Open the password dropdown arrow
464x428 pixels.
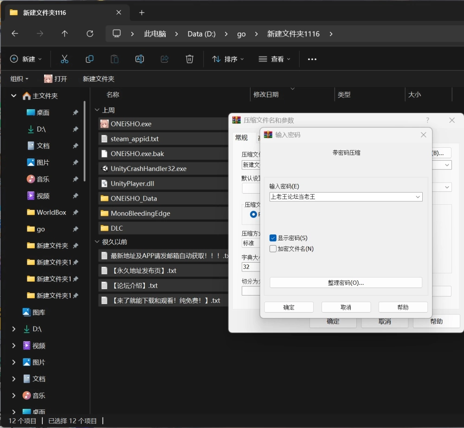click(418, 197)
